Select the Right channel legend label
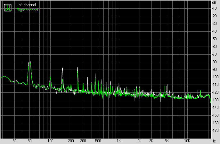Screen dimensions: 220x144 [x=27, y=10]
